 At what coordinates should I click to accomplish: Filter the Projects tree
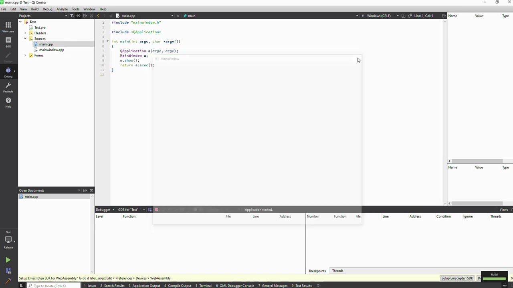[72, 16]
